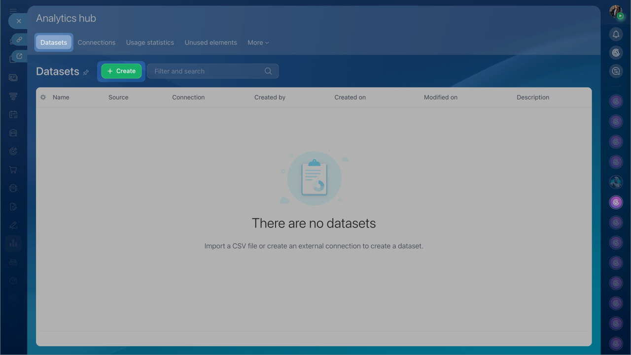Open the Unused elements tab
The width and height of the screenshot is (631, 355).
210,43
